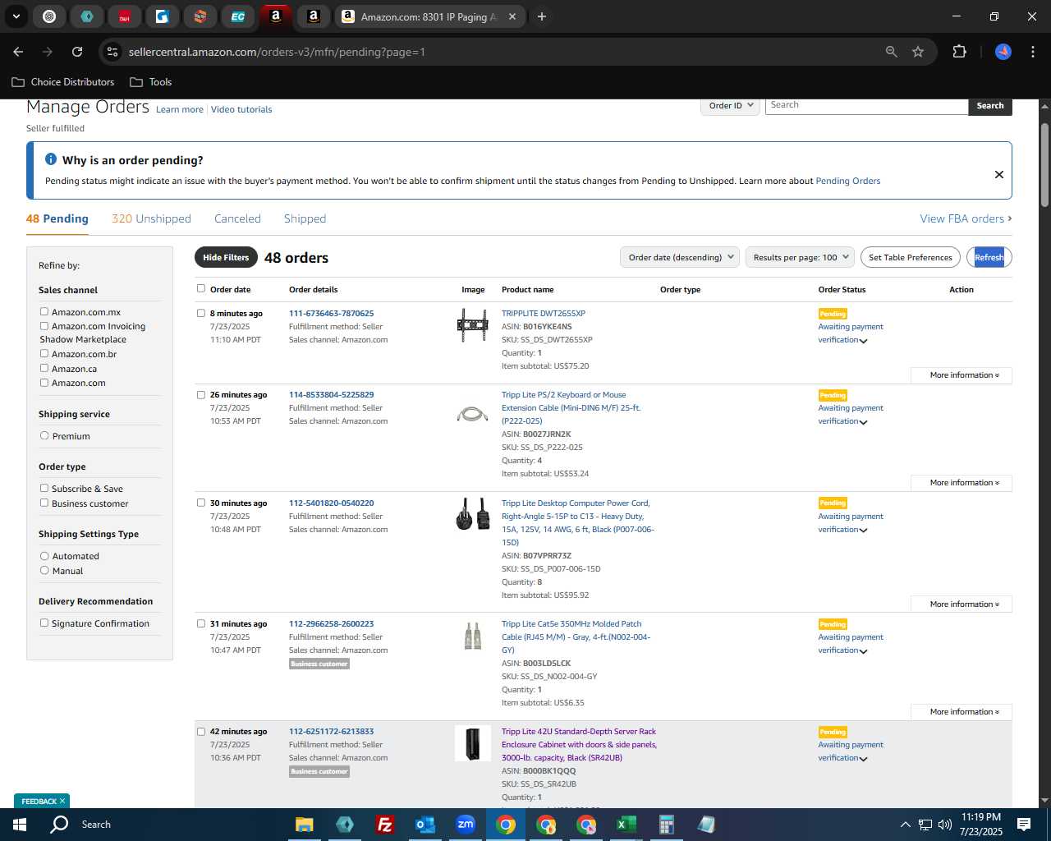Click the server rack cabinet product thumbnail

(473, 743)
